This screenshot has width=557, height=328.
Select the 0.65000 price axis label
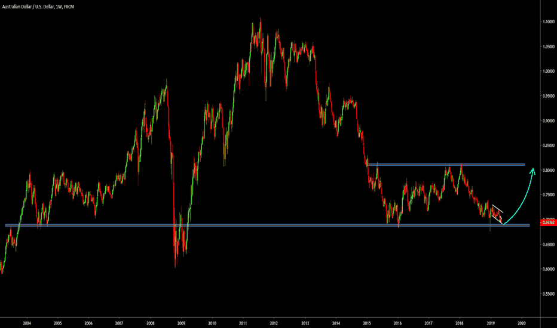(x=549, y=245)
